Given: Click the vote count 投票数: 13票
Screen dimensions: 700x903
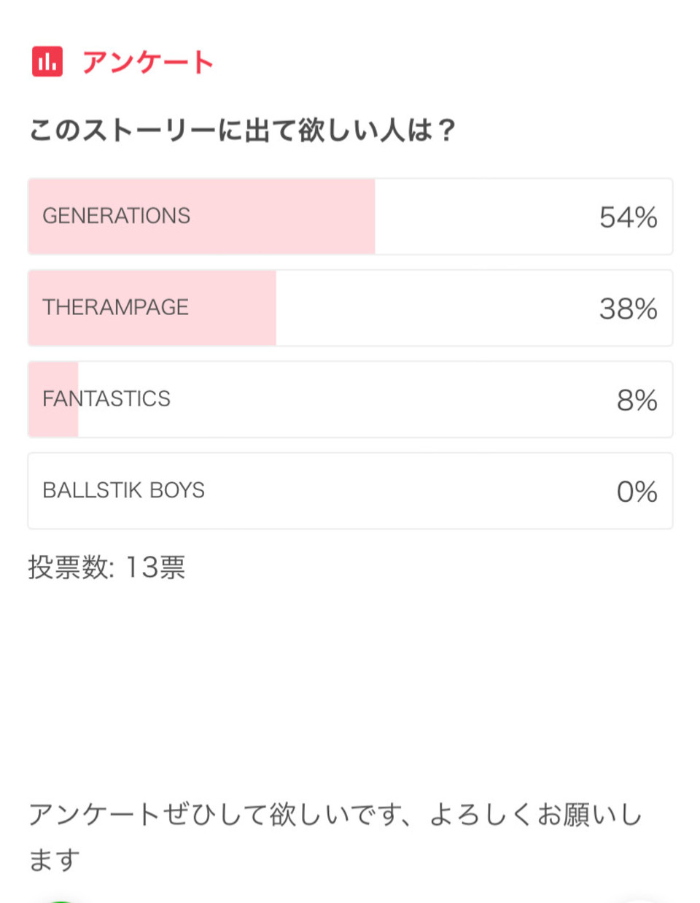Looking at the screenshot, I should point(107,567).
